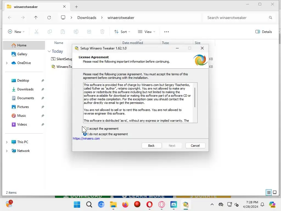The height and width of the screenshot is (211, 281).
Task: Click winaerotweaker in the address breadcrumb
Action: click(121, 18)
